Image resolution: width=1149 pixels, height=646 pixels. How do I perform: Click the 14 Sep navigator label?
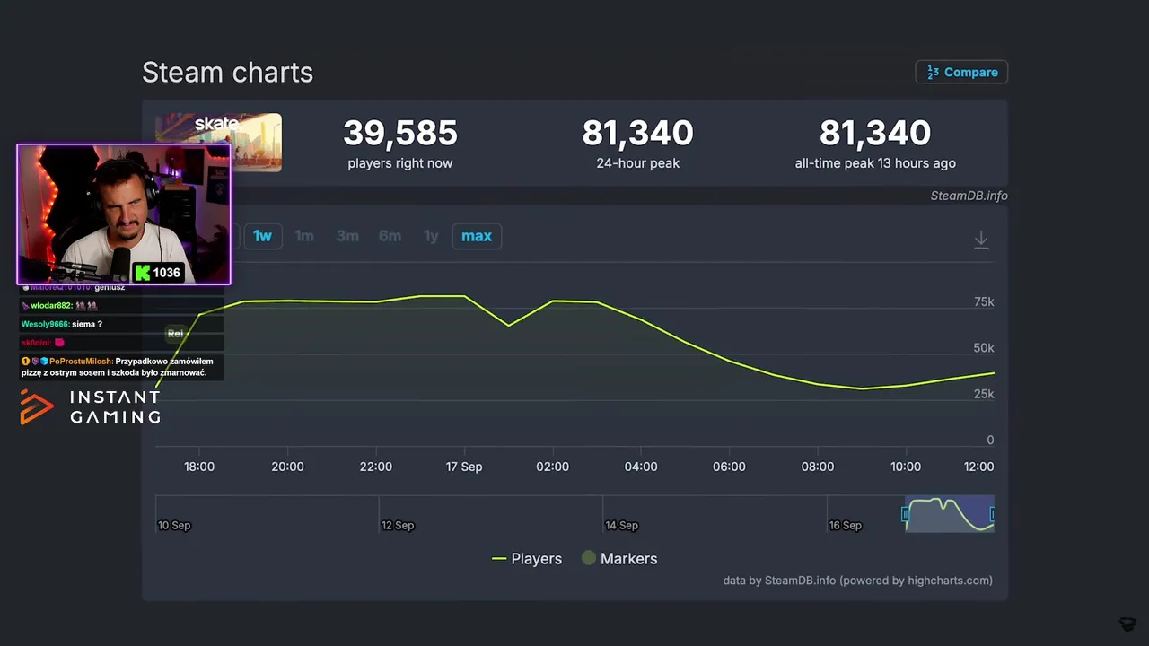621,526
